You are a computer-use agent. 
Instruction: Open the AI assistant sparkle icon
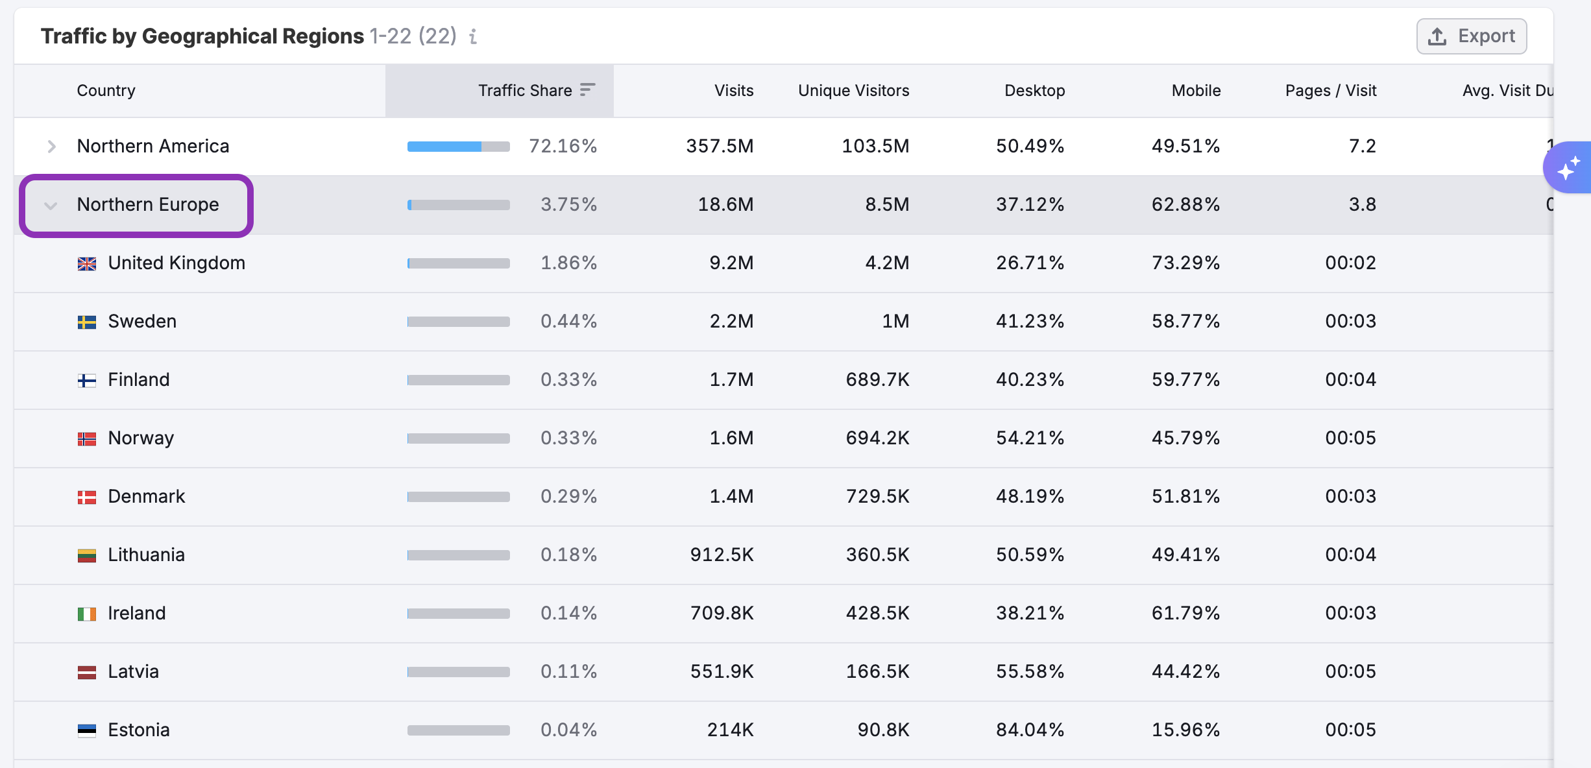[x=1568, y=168]
